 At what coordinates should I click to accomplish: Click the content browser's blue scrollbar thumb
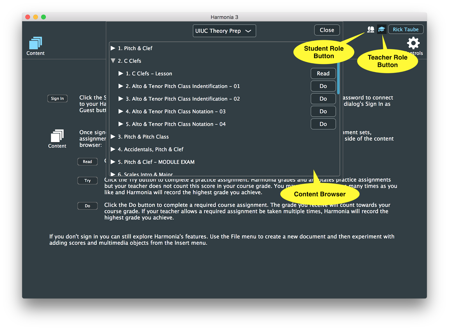[338, 79]
